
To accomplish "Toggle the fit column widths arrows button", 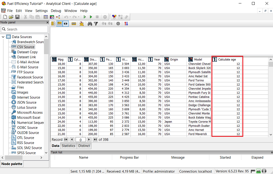I will point(66,24).
